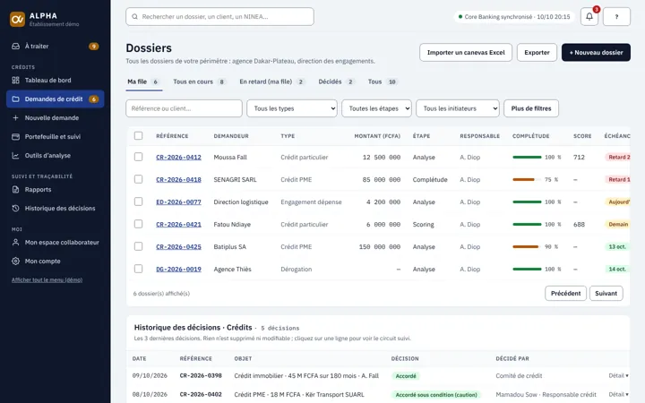Click the green Core Banking sync status dot

click(460, 17)
